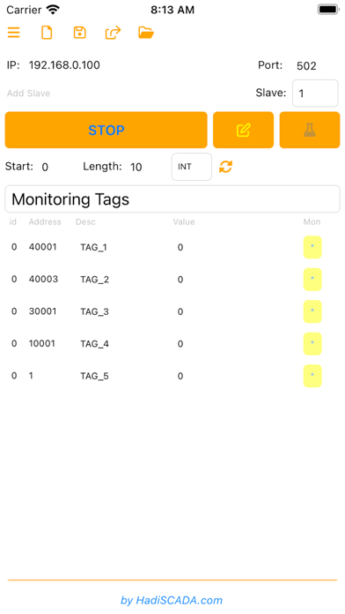Tap the edit pencil button
345x614 pixels.
[x=243, y=130]
